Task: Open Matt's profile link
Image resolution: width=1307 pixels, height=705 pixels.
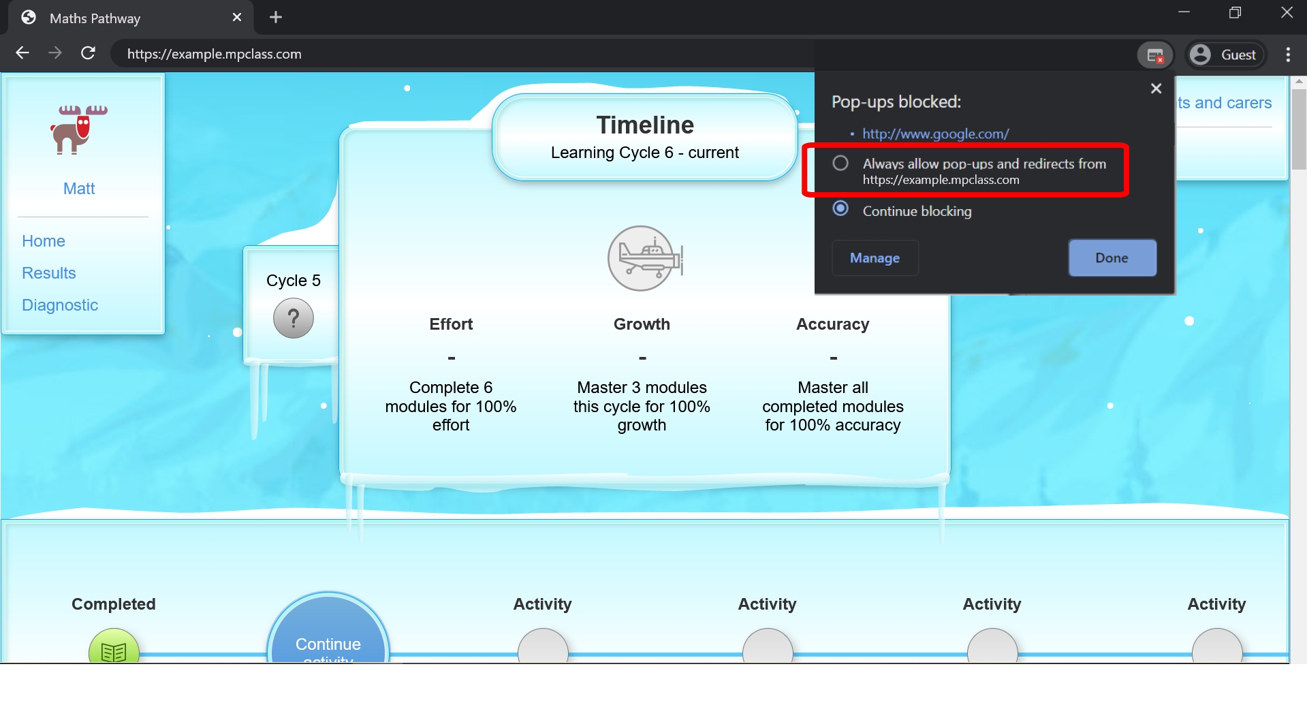Action: coord(79,189)
